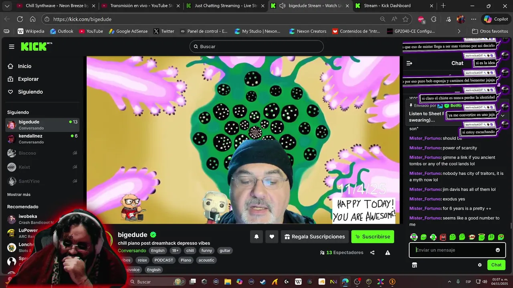Image resolution: width=513 pixels, height=288 pixels.
Task: Collapse the chat panel icon
Action: pyautogui.click(x=409, y=63)
